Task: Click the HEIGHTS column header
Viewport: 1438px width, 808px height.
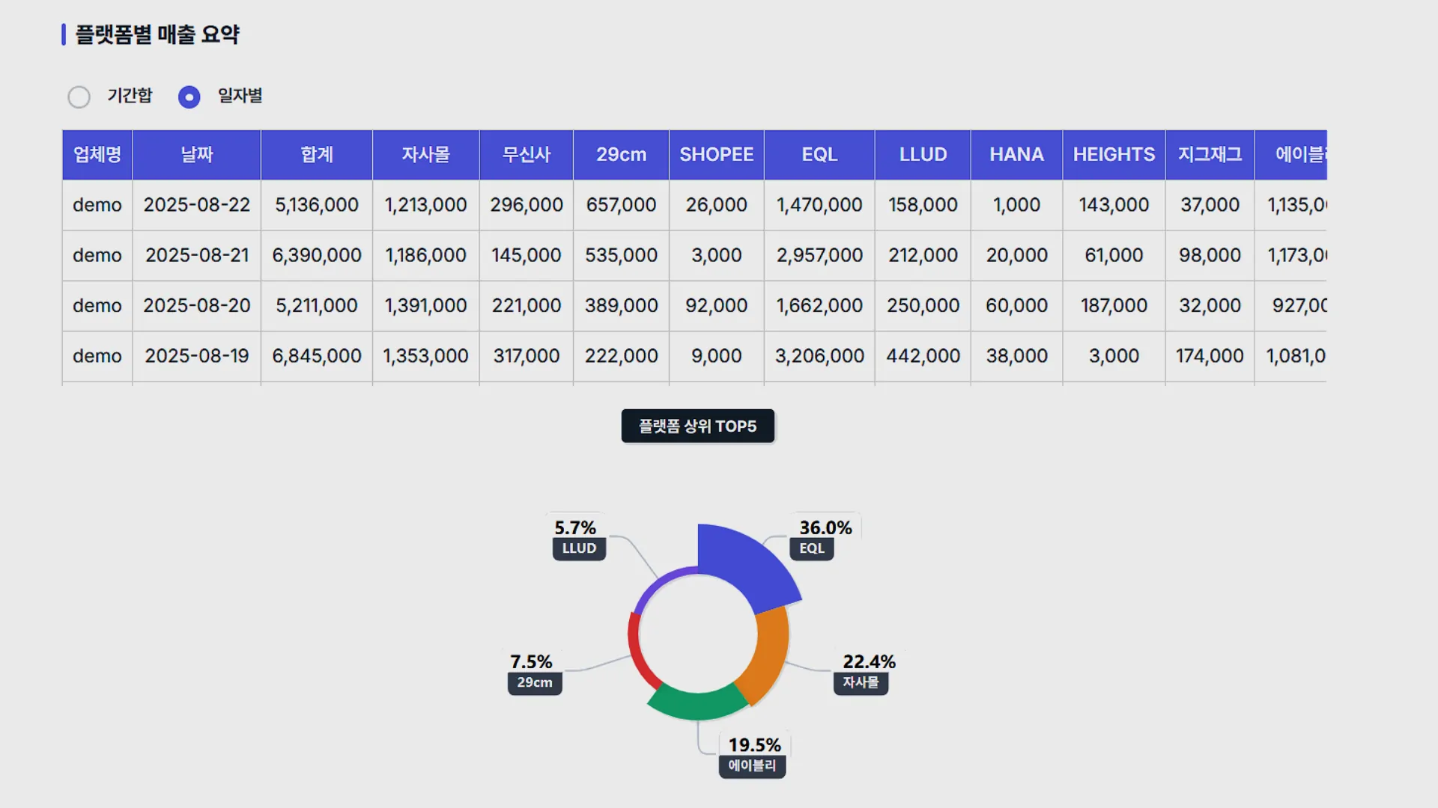Action: 1114,155
